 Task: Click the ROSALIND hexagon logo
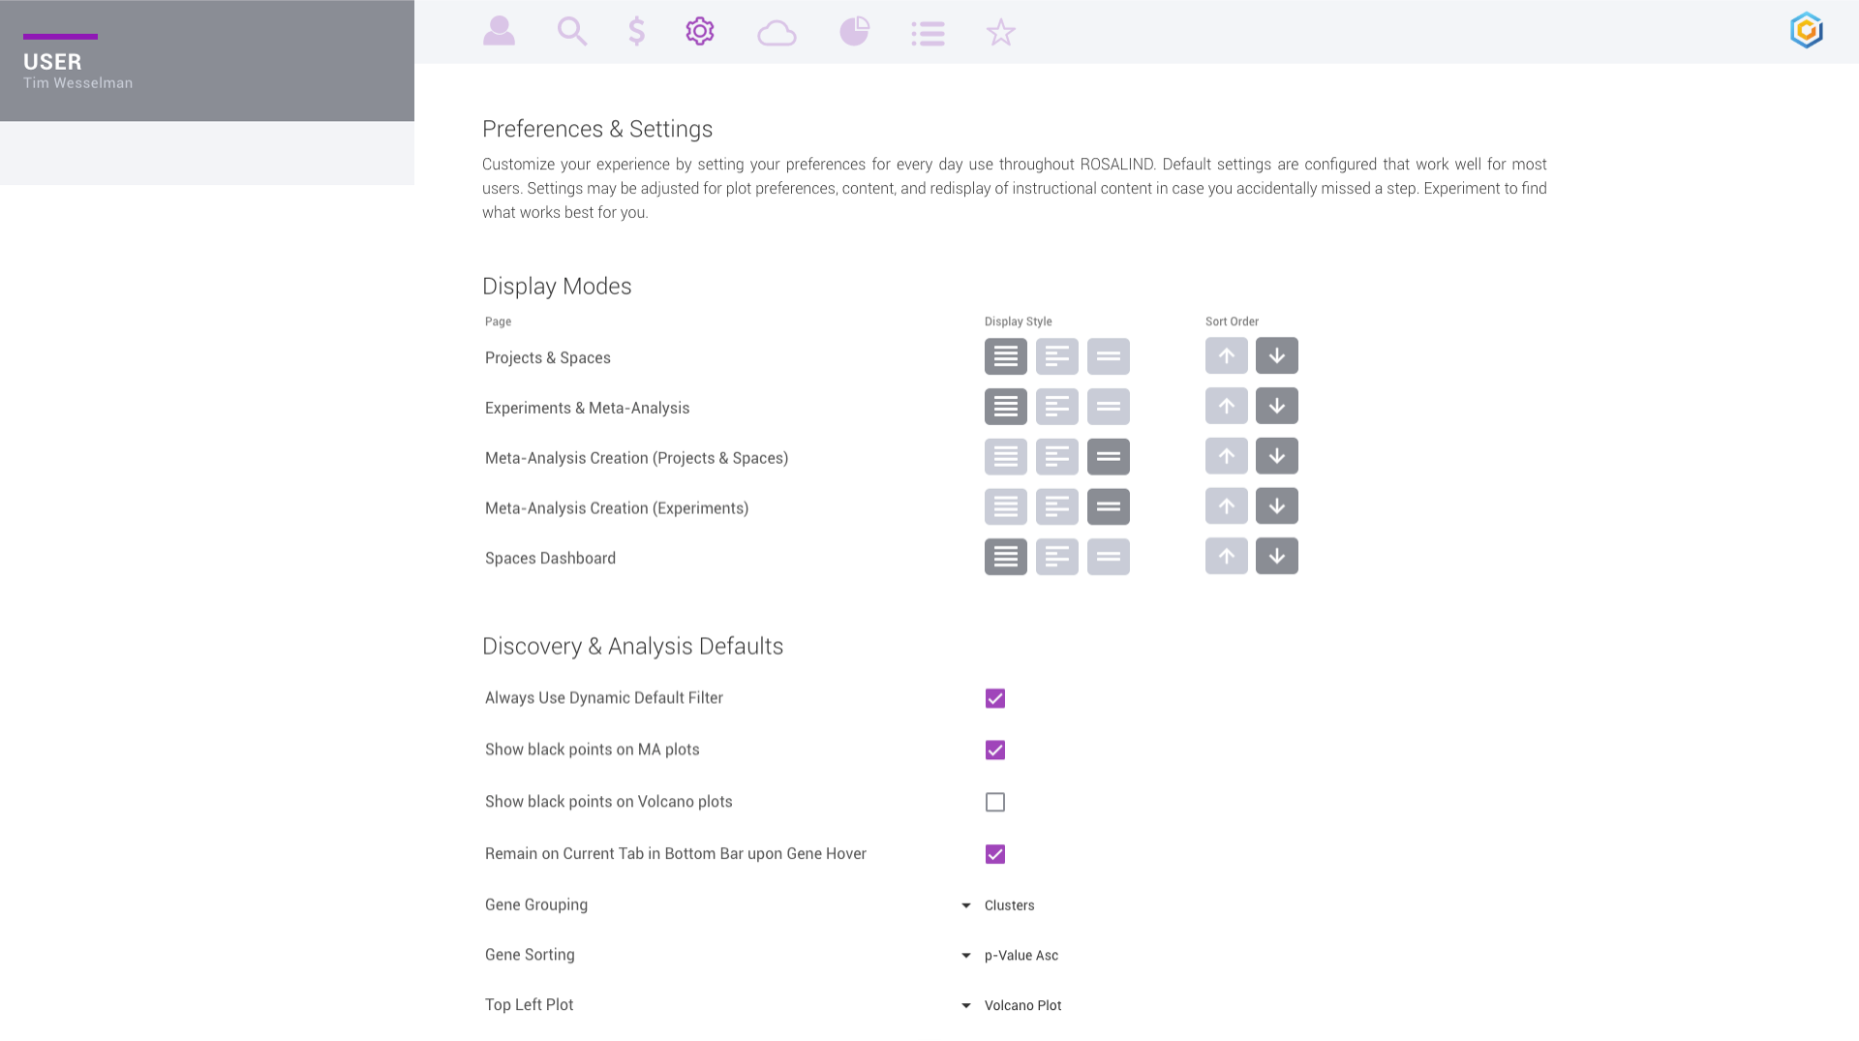click(1807, 30)
